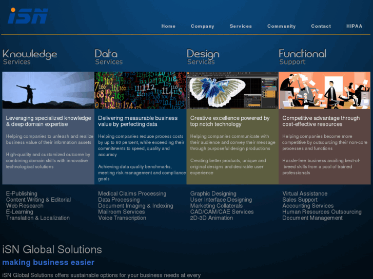The height and width of the screenshot is (279, 373).
Task: Open User Interface Designing link
Action: tap(221, 200)
